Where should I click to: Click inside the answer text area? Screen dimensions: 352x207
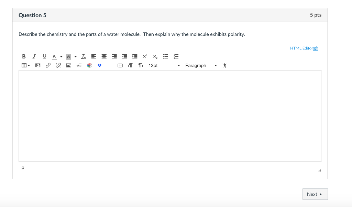click(170, 116)
